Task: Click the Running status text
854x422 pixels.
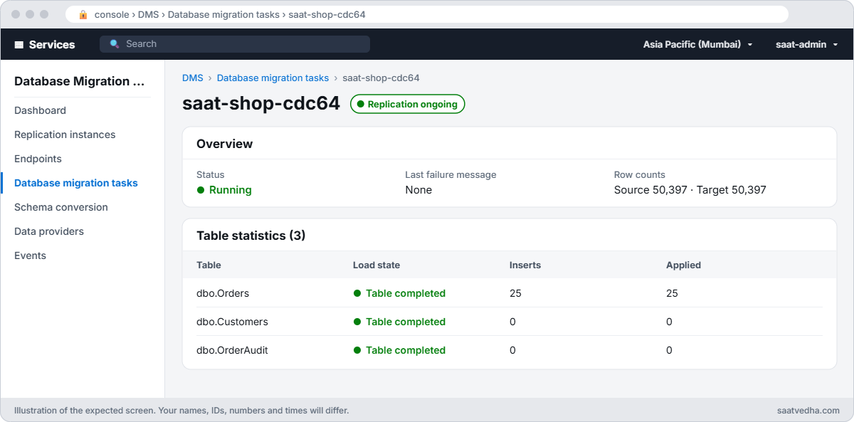Action: (231, 190)
